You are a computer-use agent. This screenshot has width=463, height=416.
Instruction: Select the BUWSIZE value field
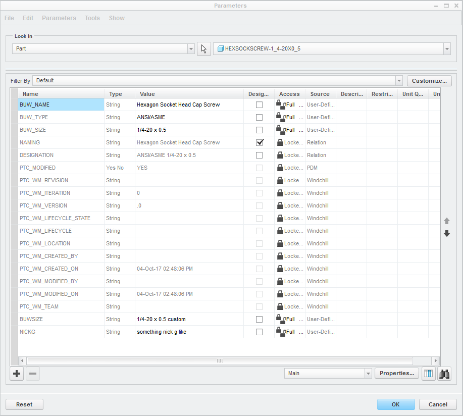tap(189, 320)
